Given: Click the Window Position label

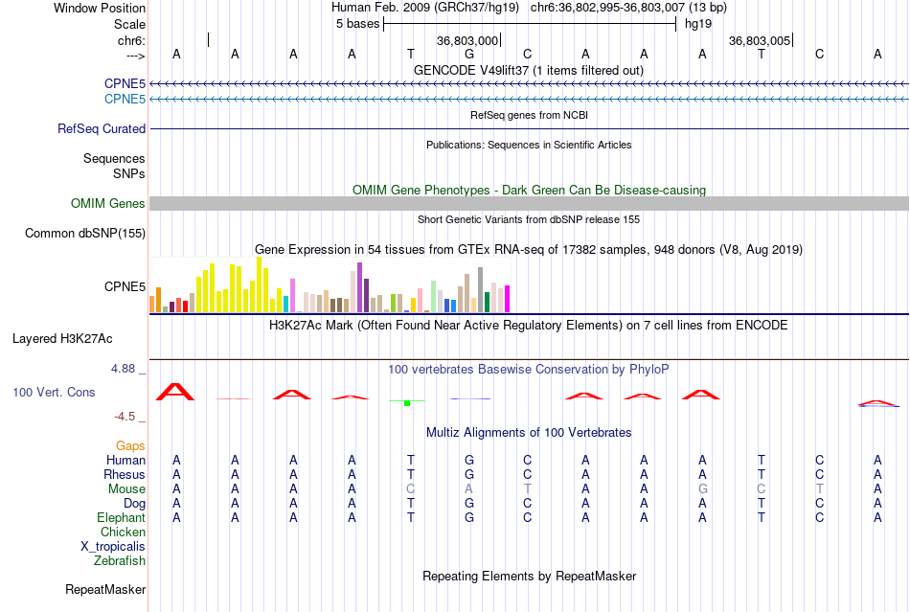Looking at the screenshot, I should pyautogui.click(x=100, y=8).
